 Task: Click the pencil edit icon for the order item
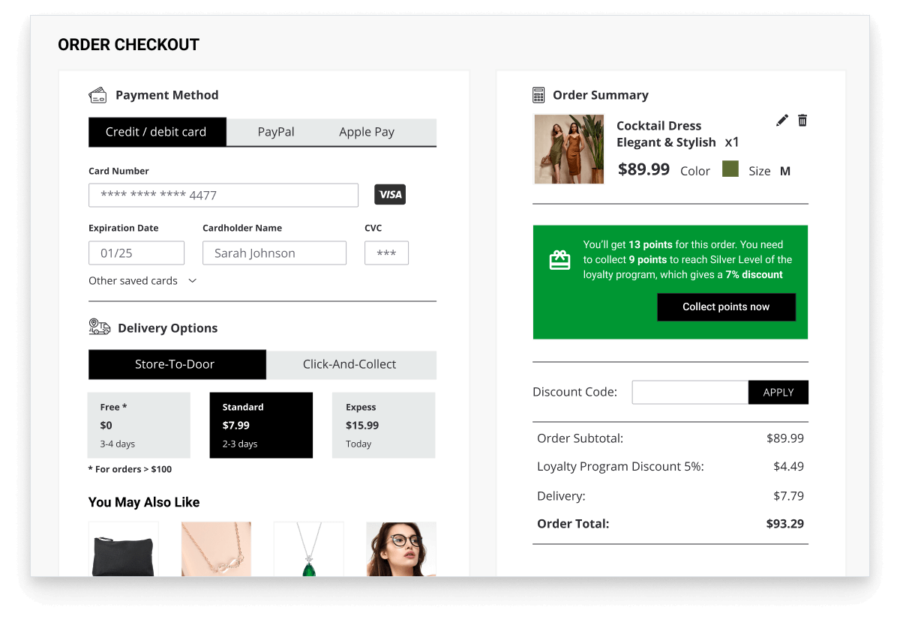click(x=782, y=120)
